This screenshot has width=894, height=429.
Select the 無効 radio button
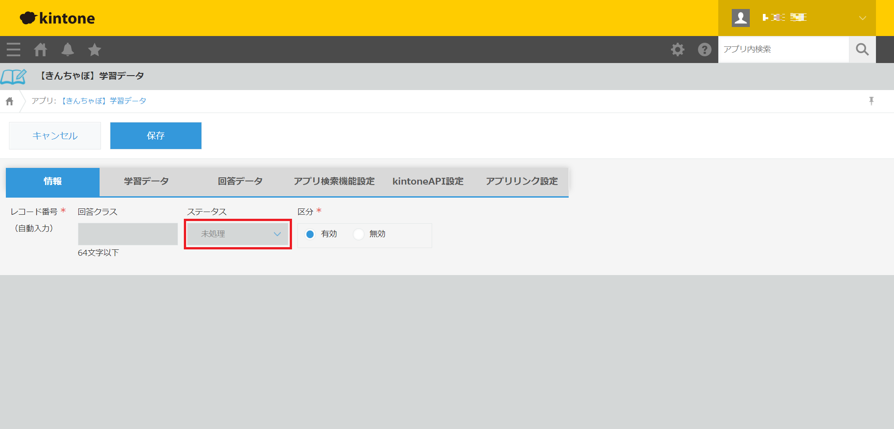tap(359, 234)
